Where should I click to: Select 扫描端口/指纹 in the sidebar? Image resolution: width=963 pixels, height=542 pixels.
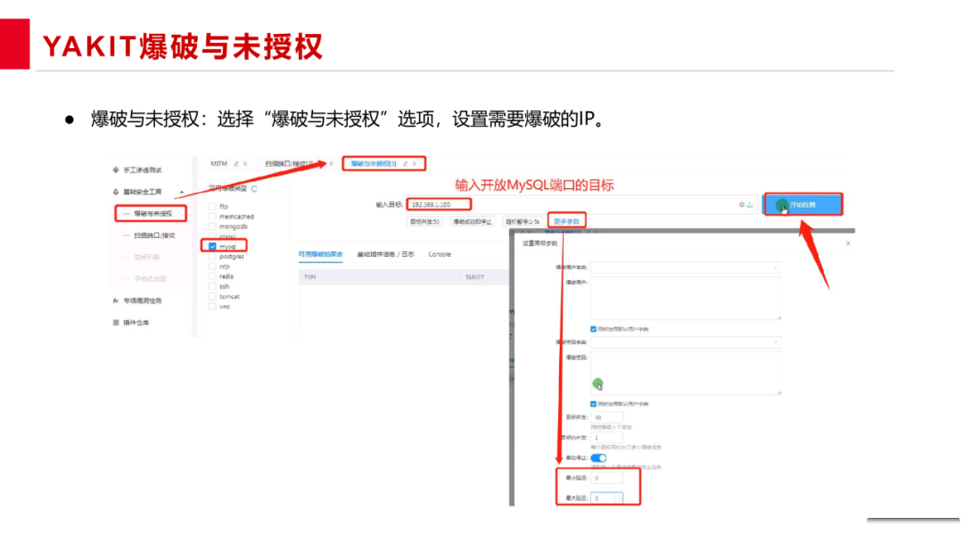point(154,235)
